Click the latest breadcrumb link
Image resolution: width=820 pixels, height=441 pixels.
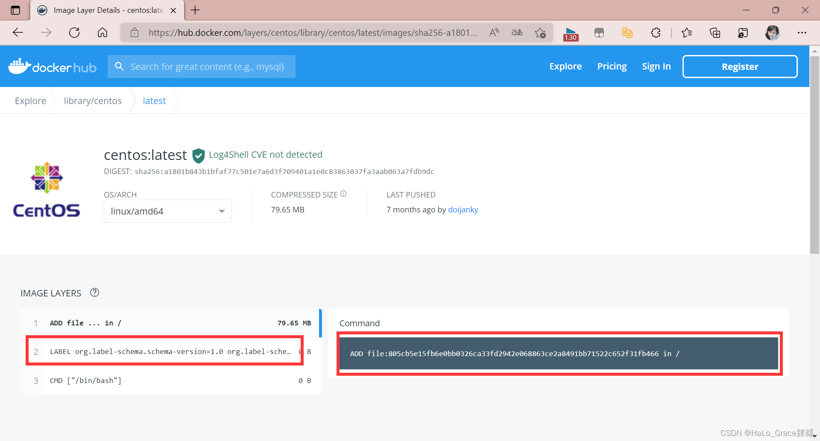click(154, 101)
